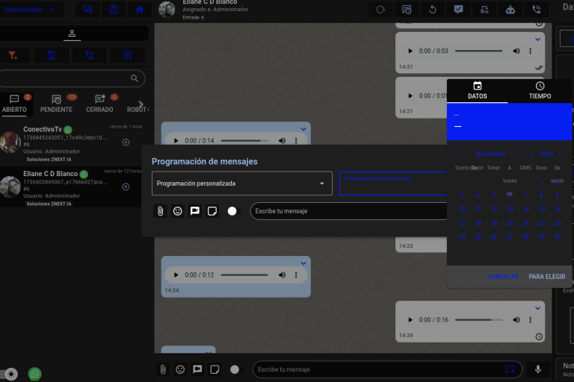Click the refresh conversation icon
This screenshot has height=382, width=574.
[x=380, y=10]
